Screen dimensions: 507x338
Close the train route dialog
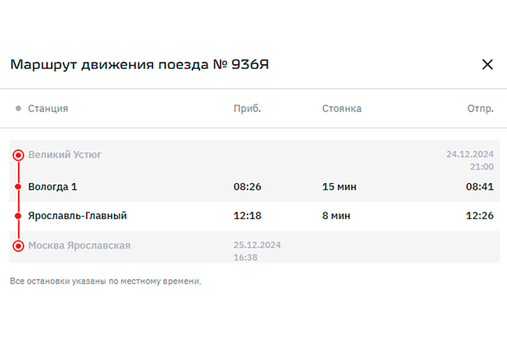coord(488,64)
